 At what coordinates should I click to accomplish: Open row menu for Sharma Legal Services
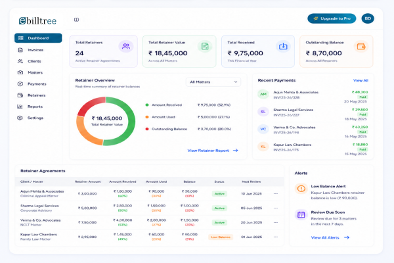pos(276,208)
